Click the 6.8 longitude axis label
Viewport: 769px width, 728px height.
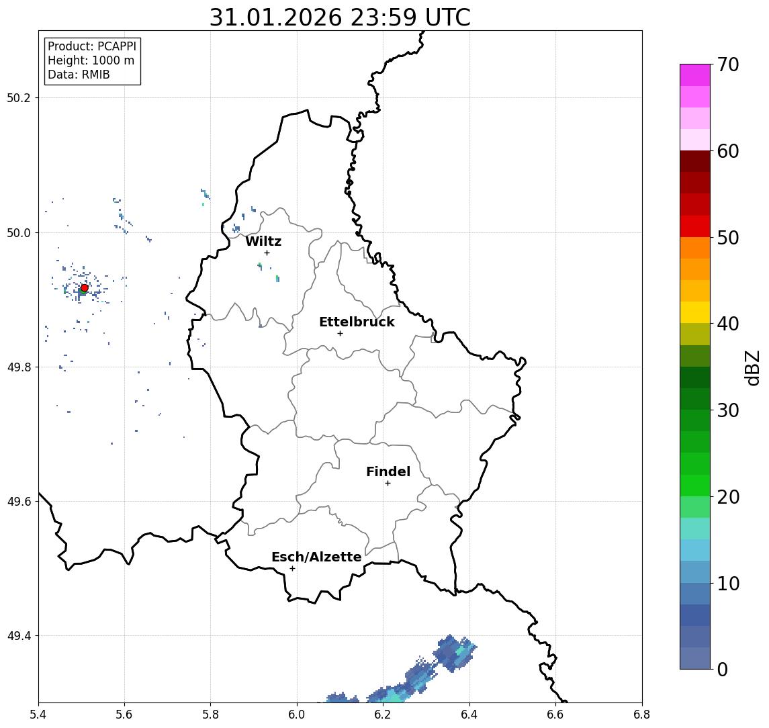click(x=642, y=715)
